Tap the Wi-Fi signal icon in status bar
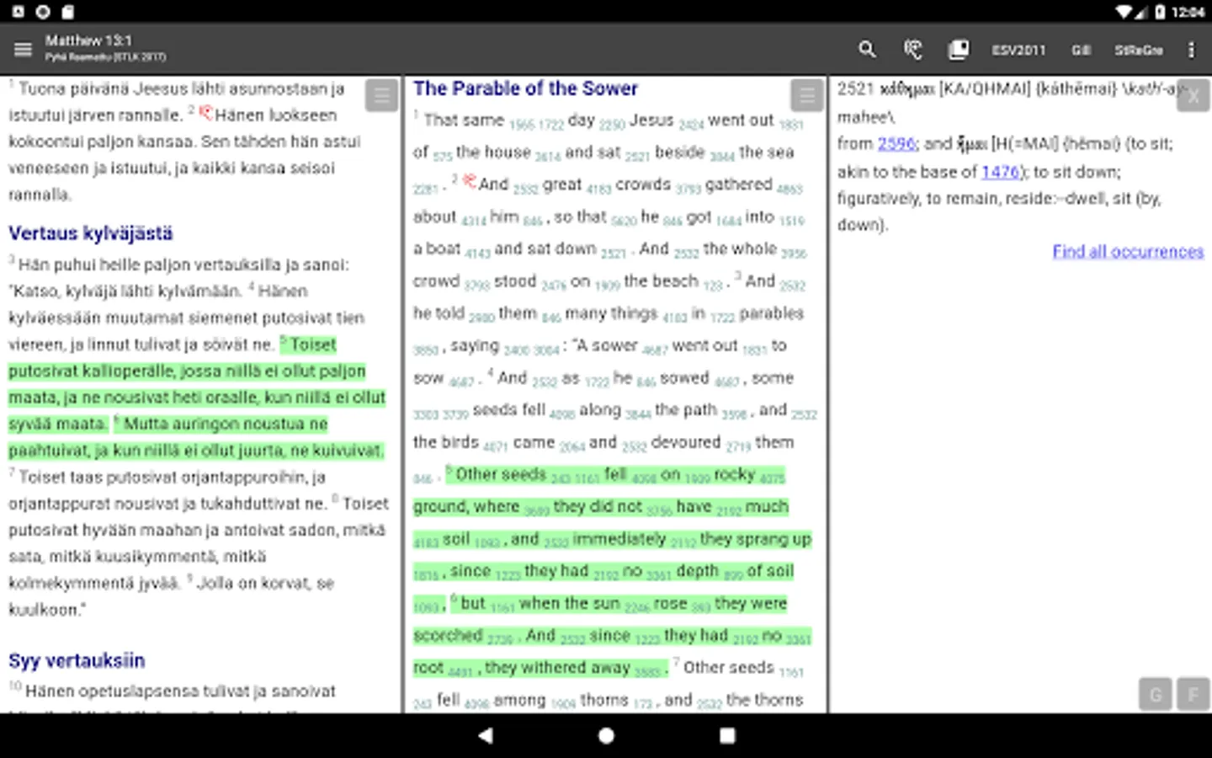The height and width of the screenshot is (758, 1212). tap(1124, 12)
